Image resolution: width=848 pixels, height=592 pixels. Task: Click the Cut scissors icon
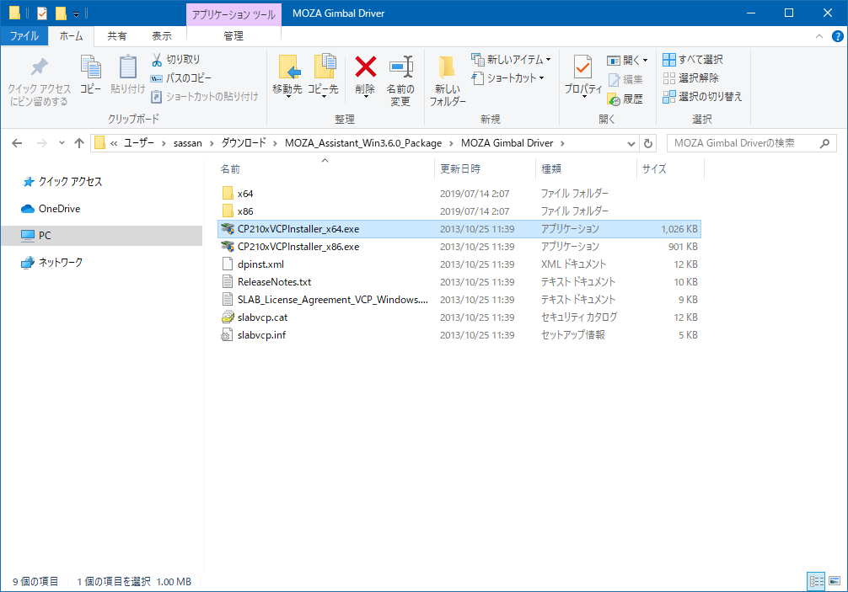157,60
